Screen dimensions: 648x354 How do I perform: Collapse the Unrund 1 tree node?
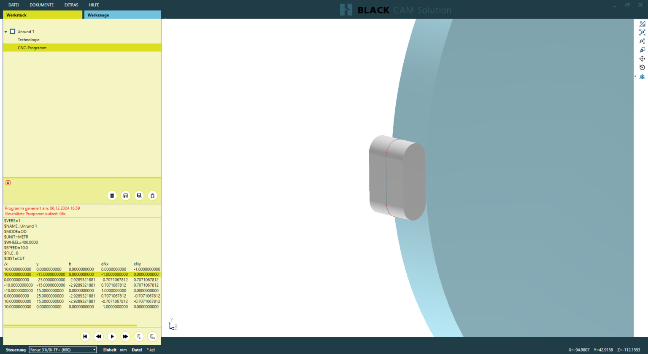pos(6,31)
